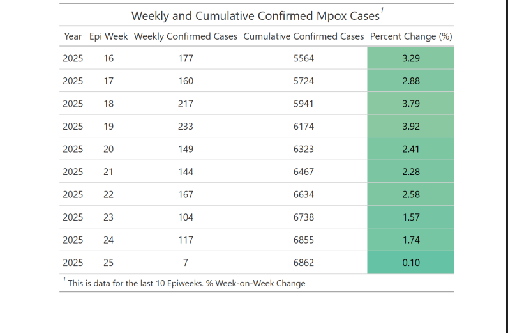The width and height of the screenshot is (508, 333).
Task: Click the Epi Week column header
Action: tap(108, 36)
